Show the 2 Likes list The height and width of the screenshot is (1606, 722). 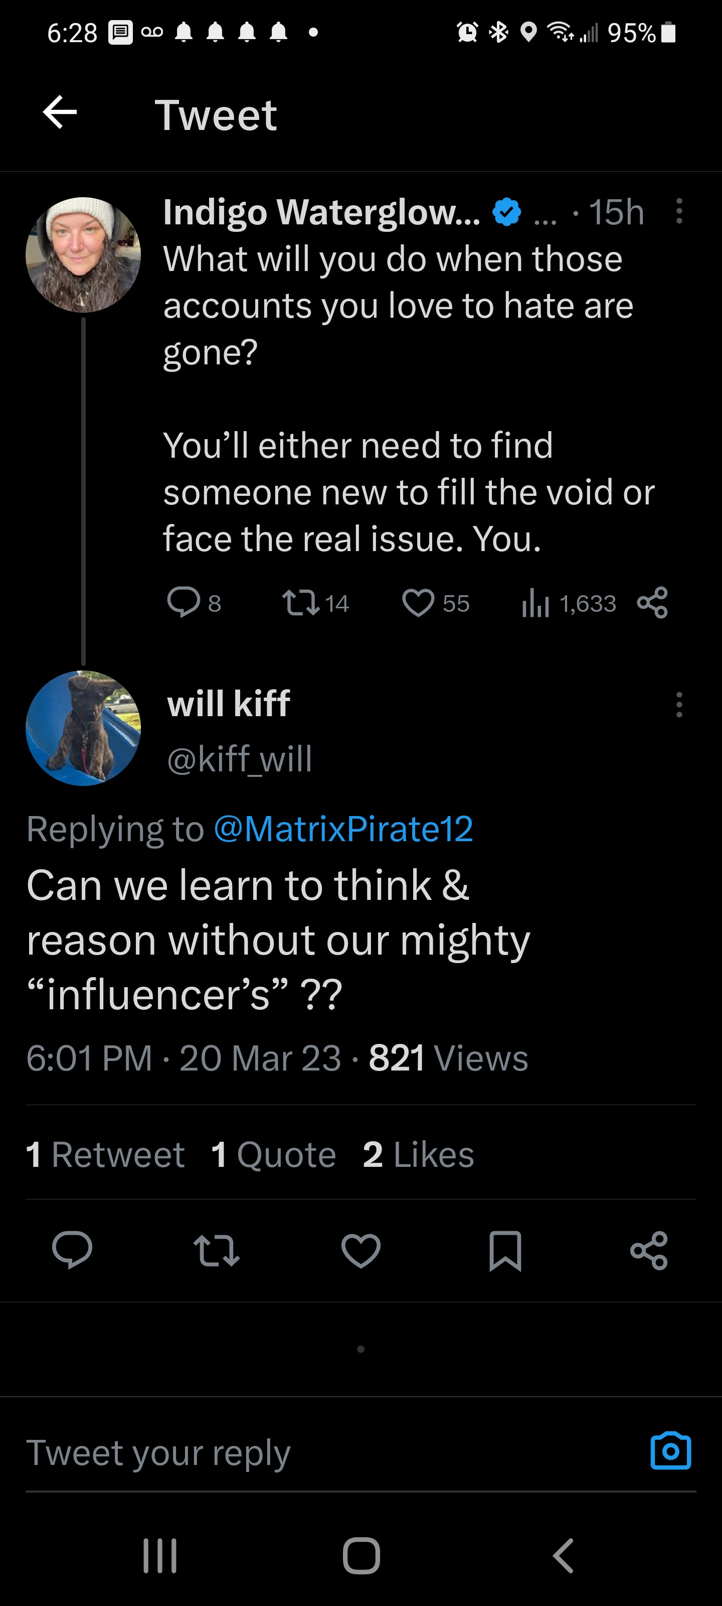[418, 1154]
